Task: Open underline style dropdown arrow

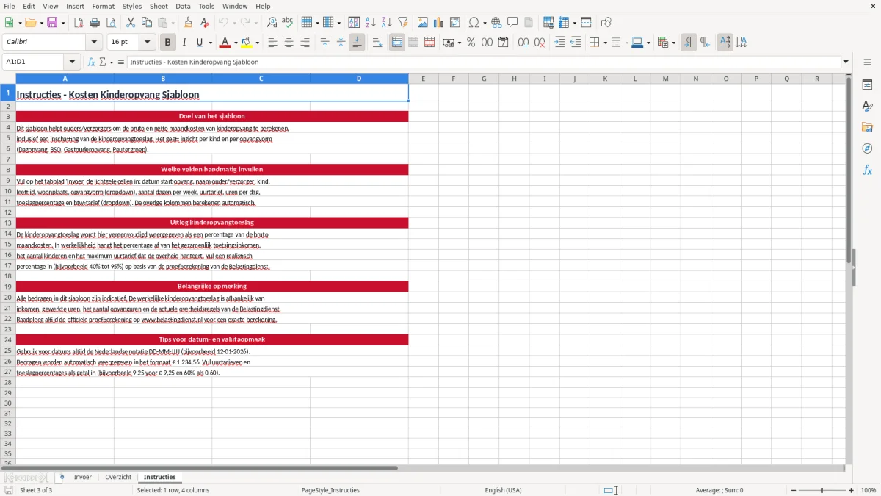Action: click(210, 43)
